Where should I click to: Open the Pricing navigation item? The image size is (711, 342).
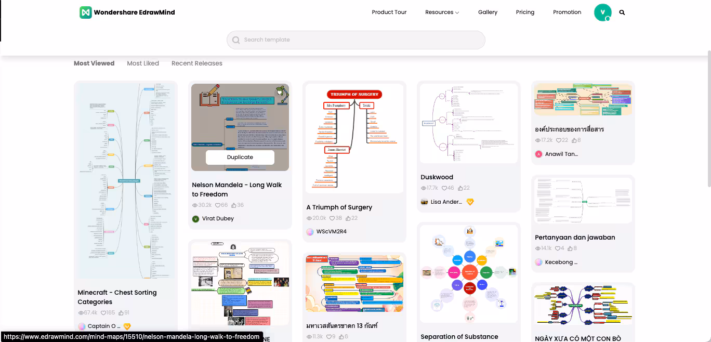tap(525, 12)
